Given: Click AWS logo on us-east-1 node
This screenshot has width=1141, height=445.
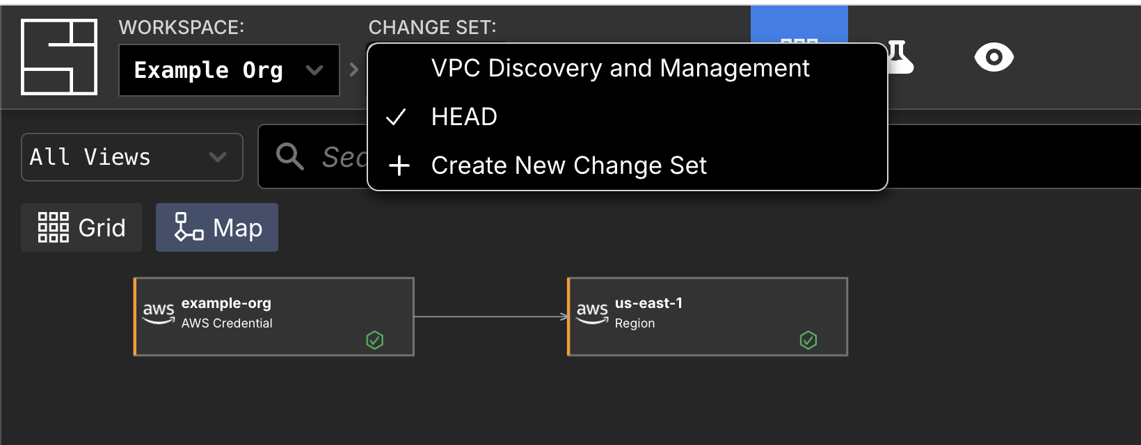Looking at the screenshot, I should (x=592, y=313).
